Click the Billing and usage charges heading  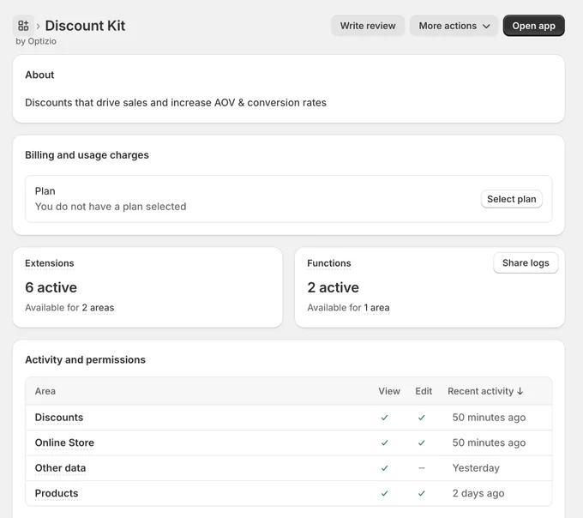tap(87, 155)
